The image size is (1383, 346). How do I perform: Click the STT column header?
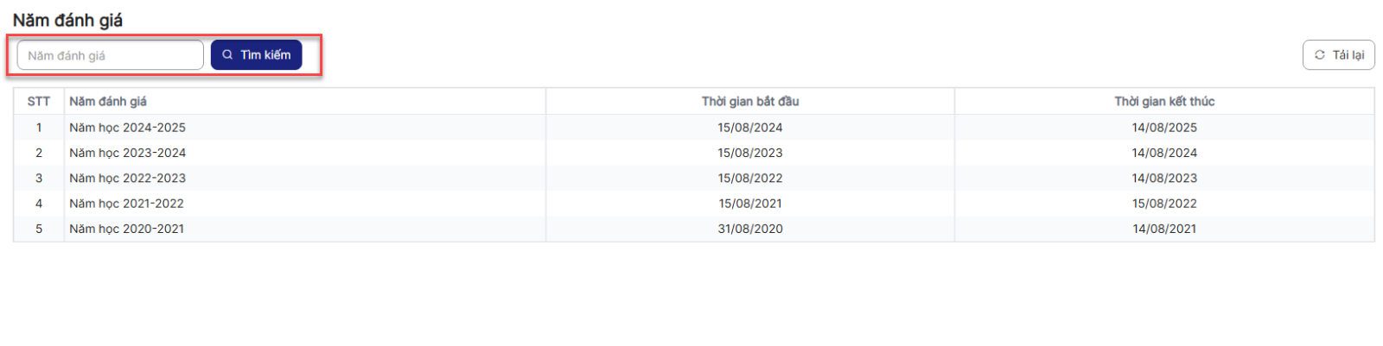coord(39,102)
